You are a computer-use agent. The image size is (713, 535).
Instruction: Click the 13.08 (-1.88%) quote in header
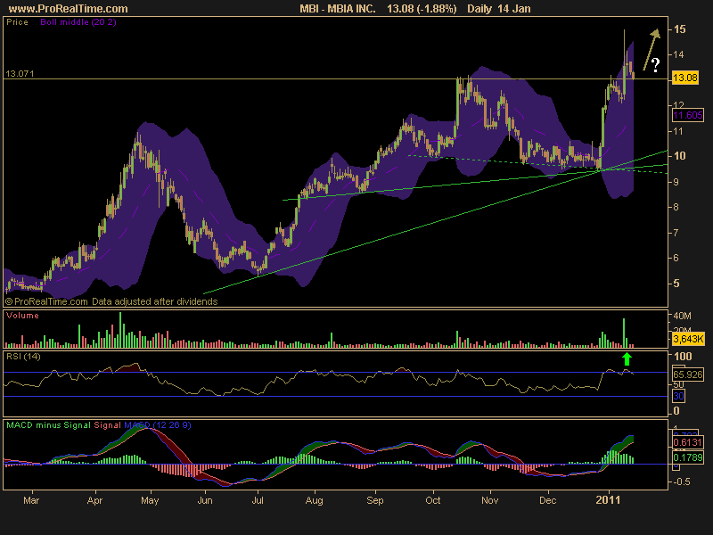[422, 9]
